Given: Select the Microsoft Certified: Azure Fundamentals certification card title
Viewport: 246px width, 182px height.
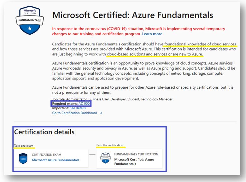Looking at the screenshot, I should (134, 161).
